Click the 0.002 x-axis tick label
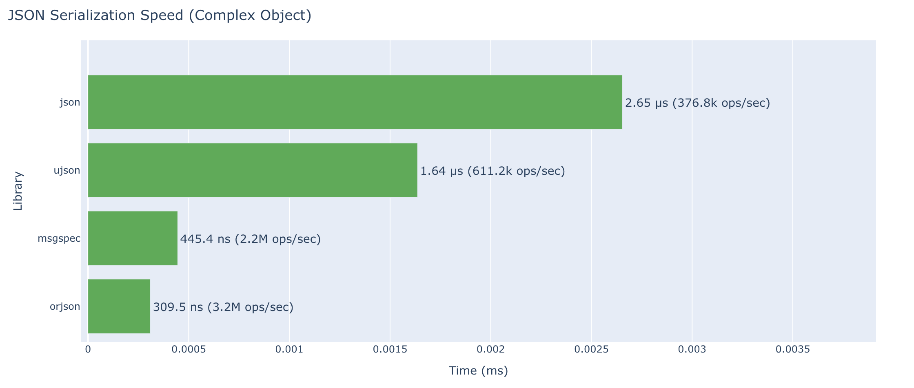This screenshot has height=388, width=914. tap(491, 350)
